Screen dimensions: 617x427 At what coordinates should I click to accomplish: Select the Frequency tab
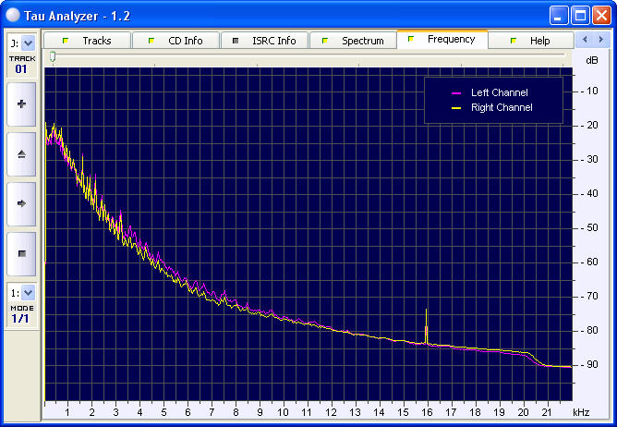coord(442,40)
